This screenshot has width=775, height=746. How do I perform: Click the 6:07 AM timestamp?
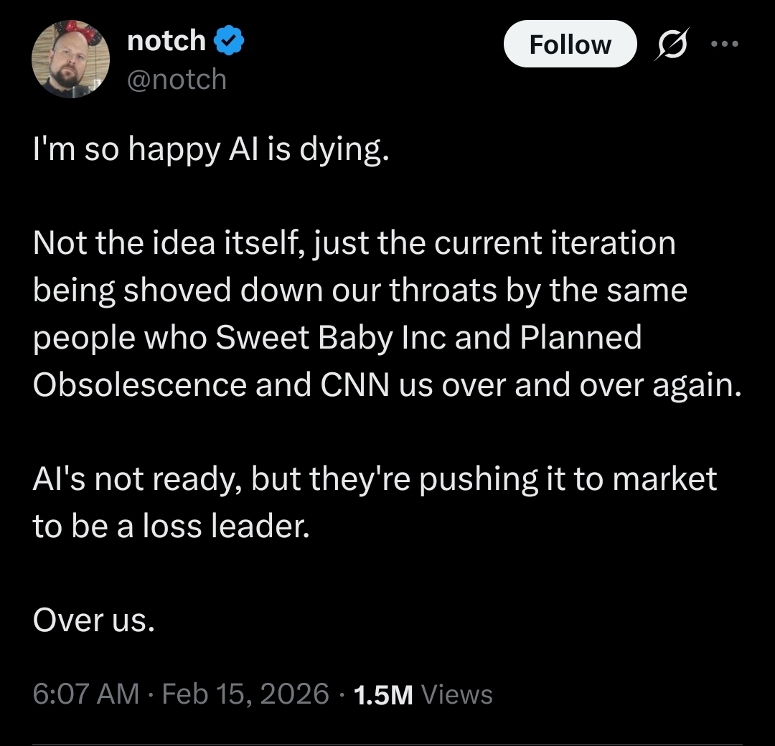click(86, 694)
